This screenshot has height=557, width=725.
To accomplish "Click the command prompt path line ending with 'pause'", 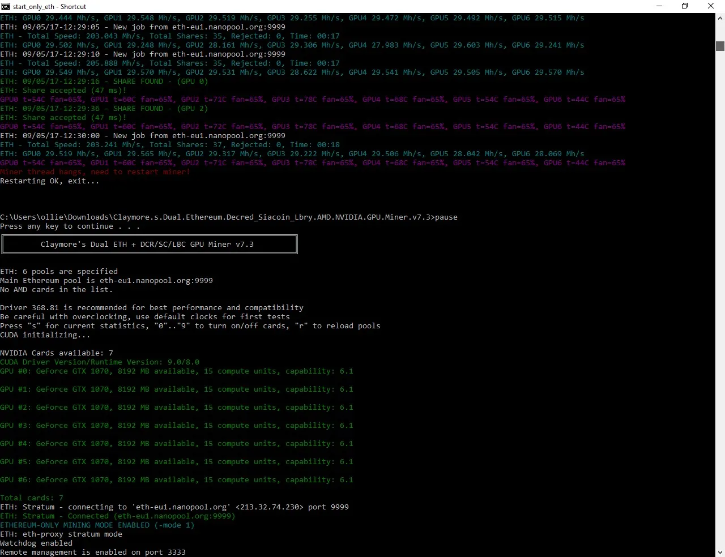I will (x=229, y=217).
